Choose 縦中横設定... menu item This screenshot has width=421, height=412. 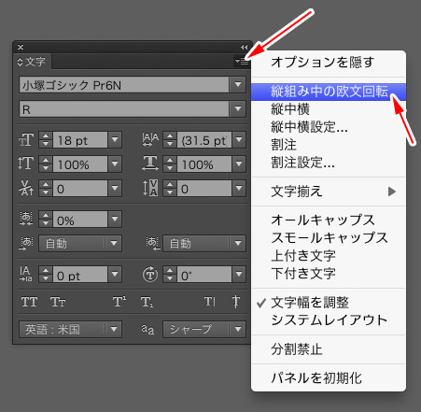(329, 127)
